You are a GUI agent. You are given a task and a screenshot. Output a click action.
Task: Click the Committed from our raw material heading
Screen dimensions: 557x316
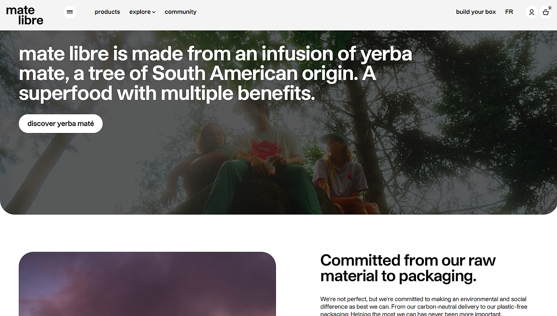[408, 268]
